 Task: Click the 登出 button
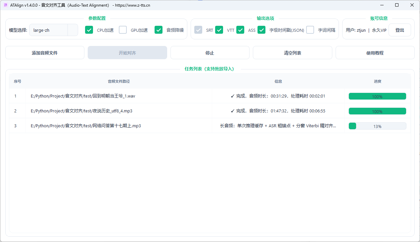pyautogui.click(x=400, y=30)
